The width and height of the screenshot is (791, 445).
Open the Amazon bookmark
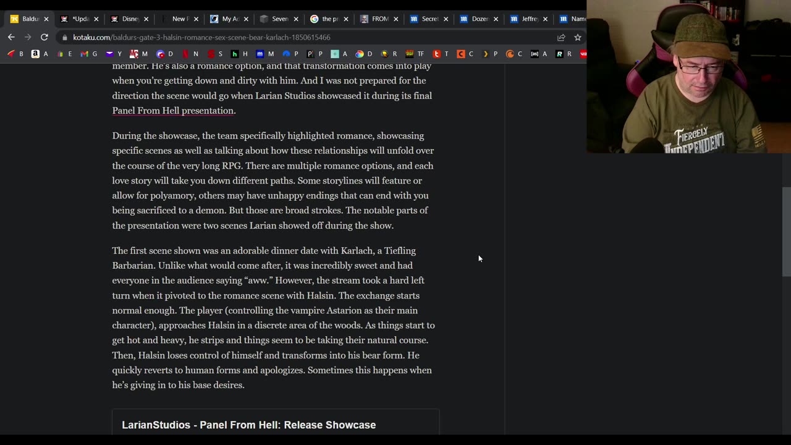click(40, 54)
